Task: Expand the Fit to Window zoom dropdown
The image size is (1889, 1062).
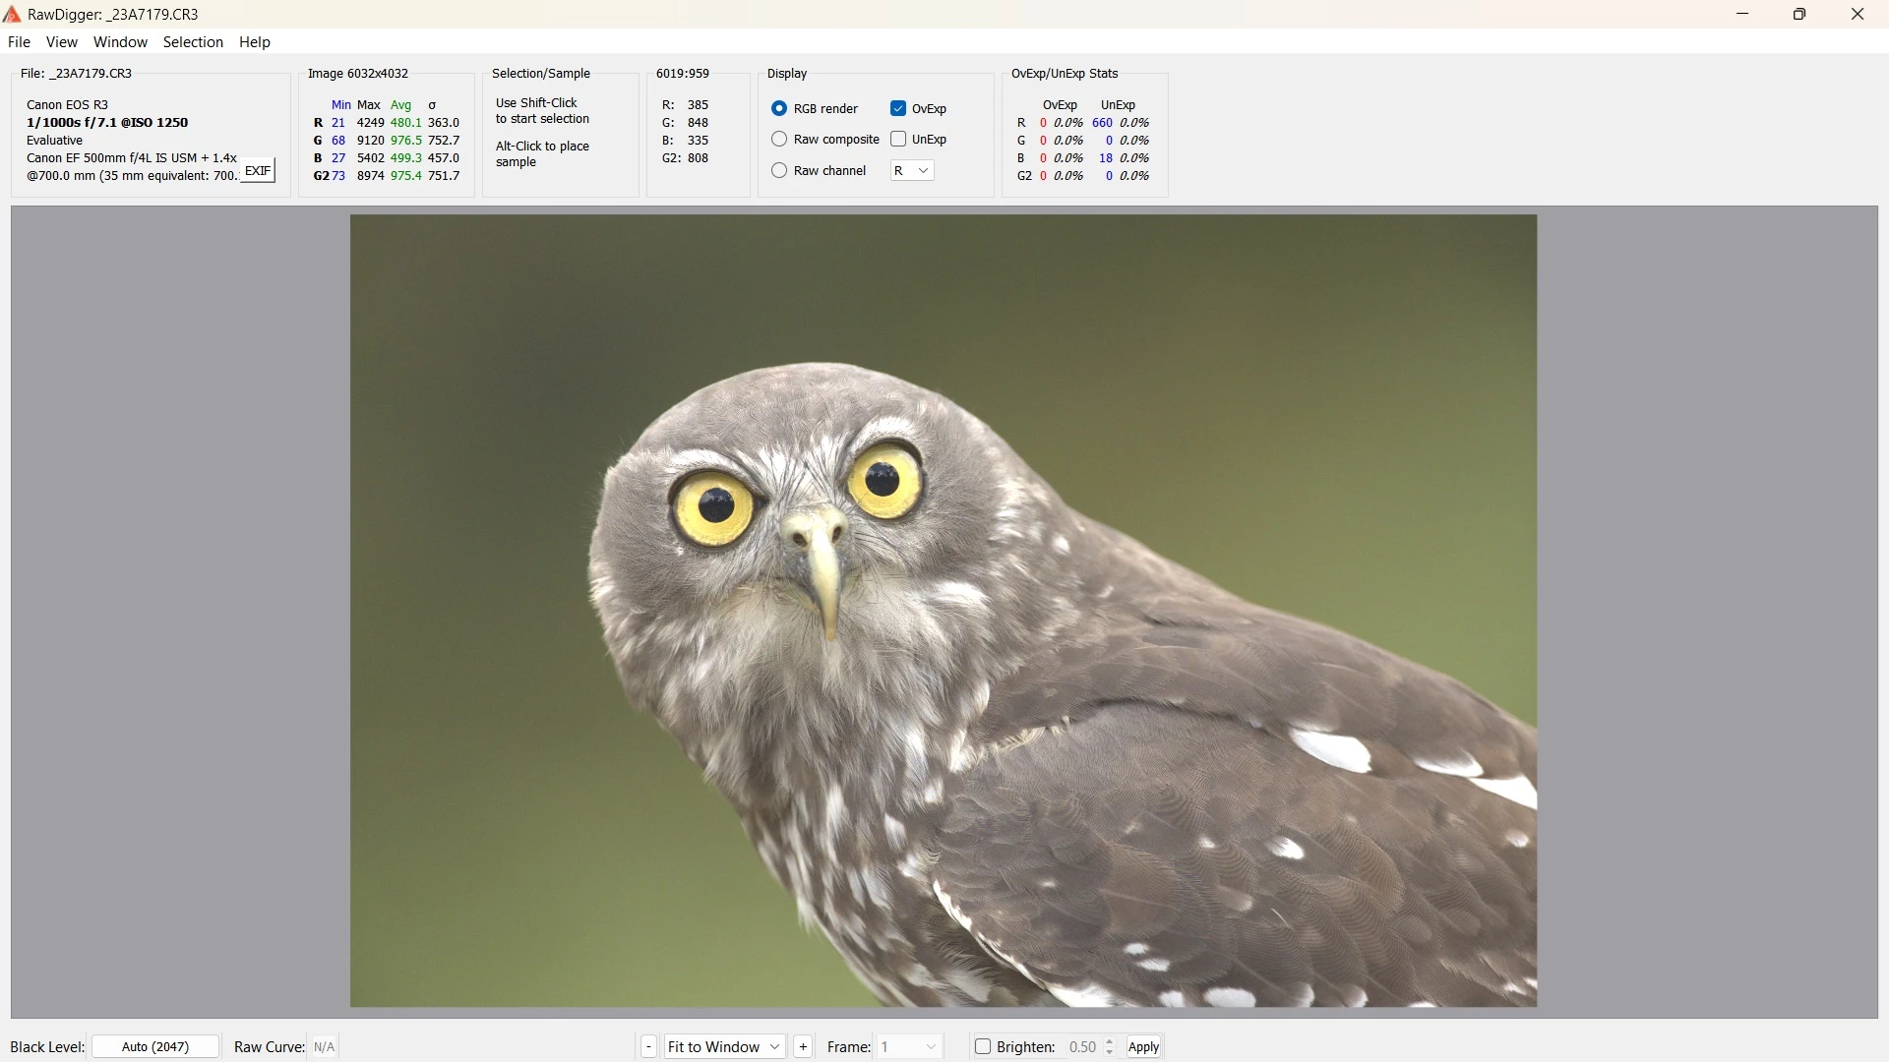Action: click(725, 1047)
